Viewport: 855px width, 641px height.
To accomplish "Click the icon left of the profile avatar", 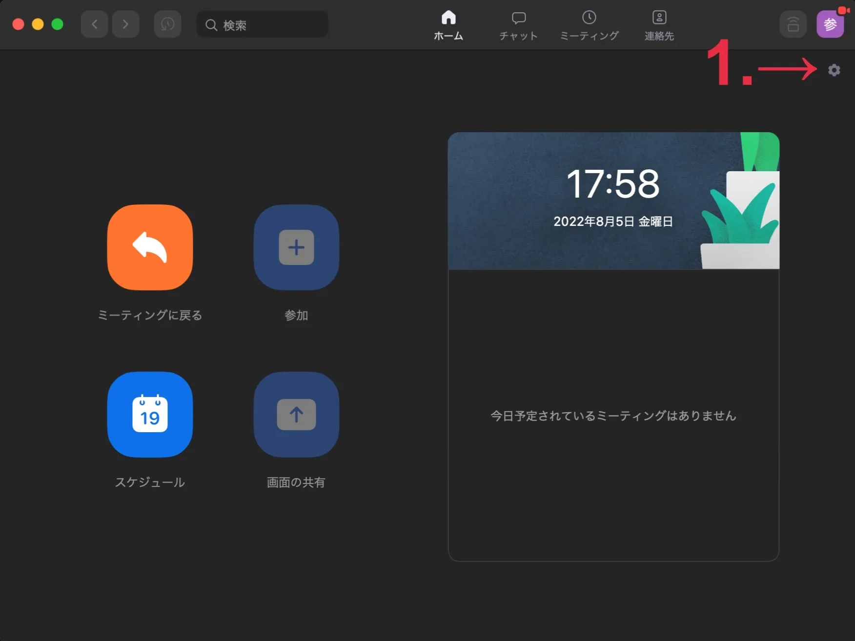I will pos(793,24).
